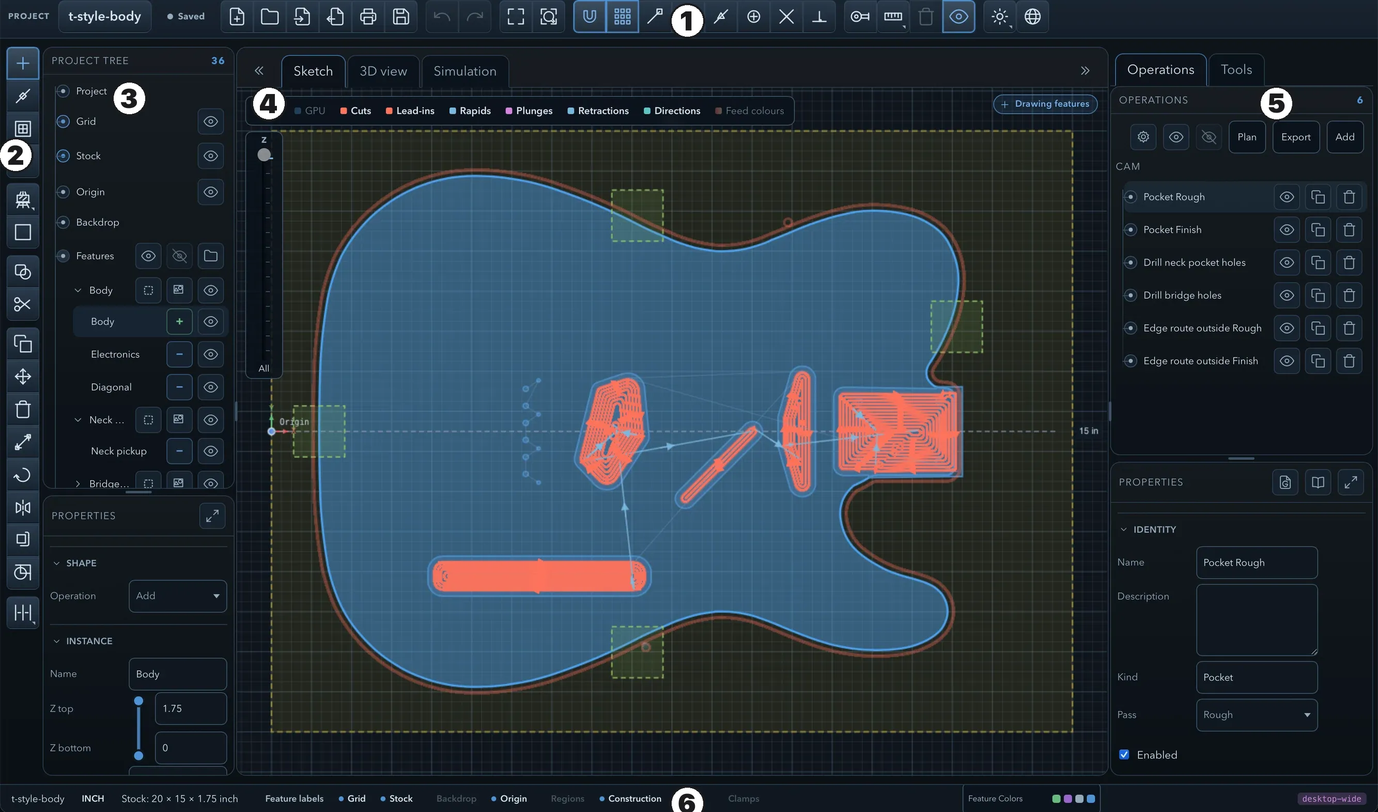Toggle the Rapids toolpath legend
Image resolution: width=1378 pixels, height=812 pixels.
click(470, 111)
